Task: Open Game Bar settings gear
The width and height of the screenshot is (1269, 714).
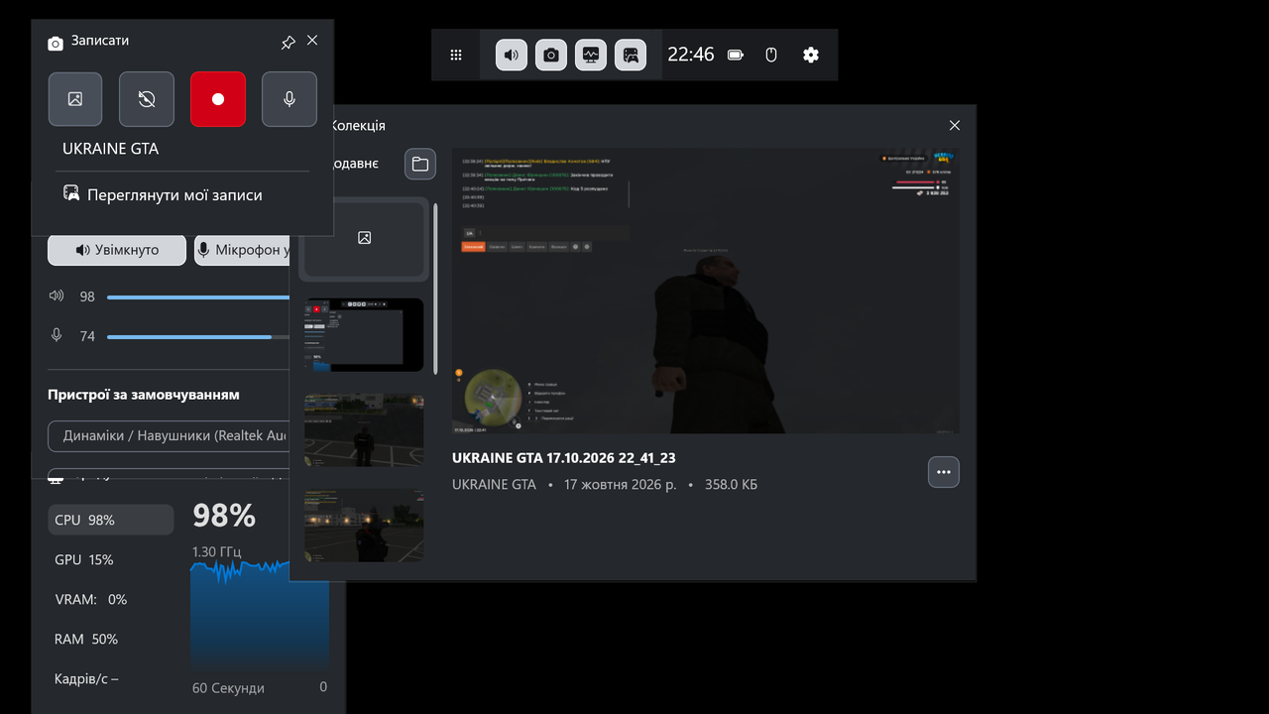Action: tap(811, 56)
